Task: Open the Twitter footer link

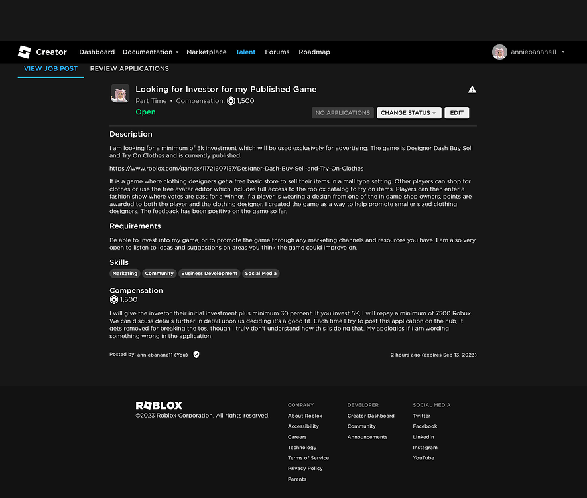Action: point(422,416)
